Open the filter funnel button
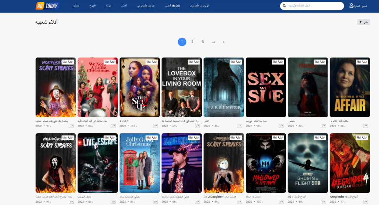 364,22
